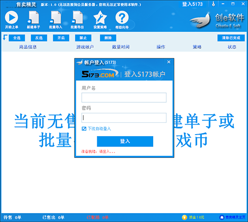This screenshot has height=222, width=248.
Task: Click the yen coin 资金 icon
Action: pyautogui.click(x=185, y=217)
